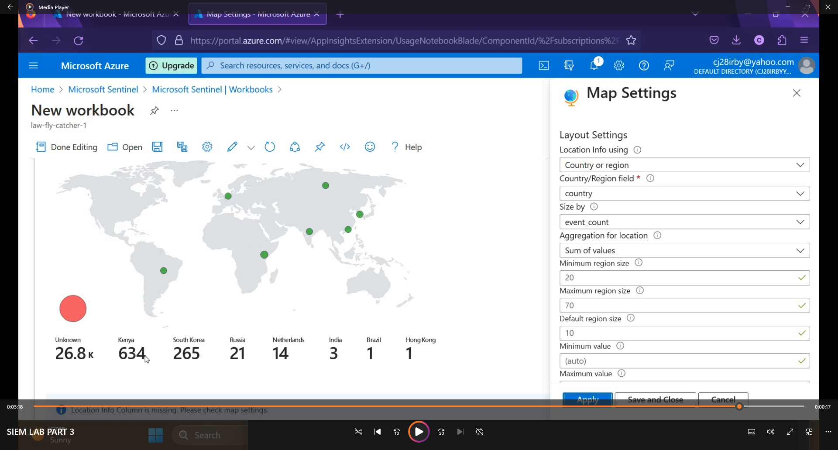This screenshot has height=450, width=838.
Task: Open the Azure help question mark icon
Action: [644, 66]
